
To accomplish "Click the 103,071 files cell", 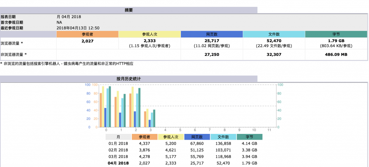I will click(x=223, y=150).
